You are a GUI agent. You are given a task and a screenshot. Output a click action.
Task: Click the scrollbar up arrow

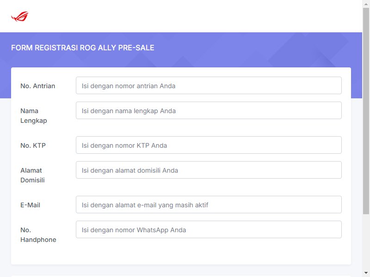click(366, 4)
